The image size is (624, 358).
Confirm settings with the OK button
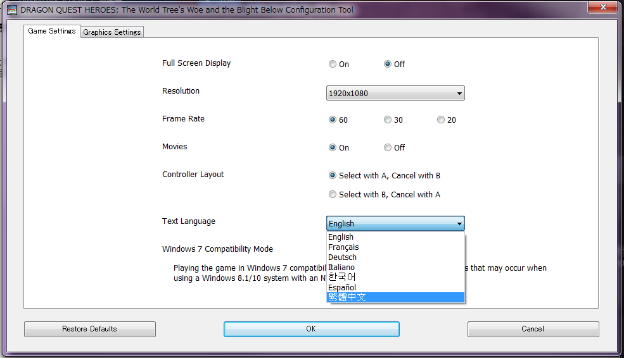point(311,329)
